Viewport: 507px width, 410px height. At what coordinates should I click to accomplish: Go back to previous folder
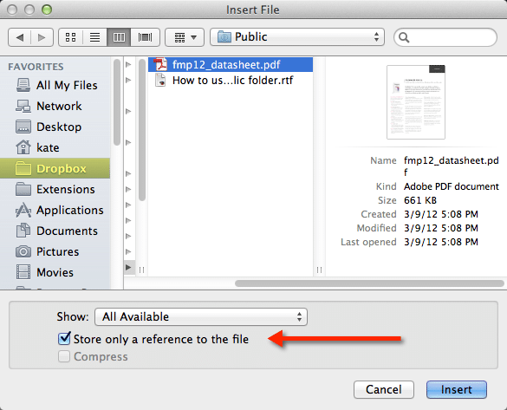pos(20,37)
